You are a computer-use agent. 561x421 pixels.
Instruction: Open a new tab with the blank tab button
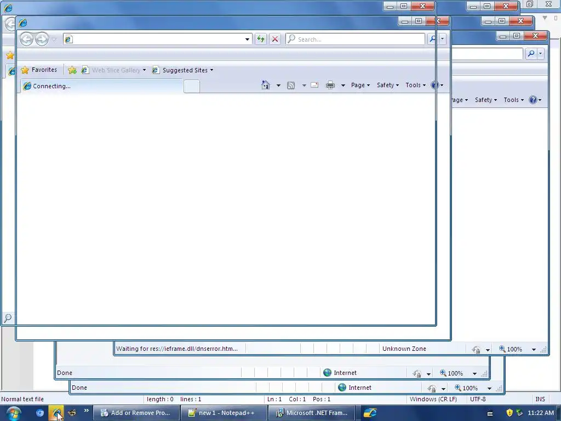191,86
